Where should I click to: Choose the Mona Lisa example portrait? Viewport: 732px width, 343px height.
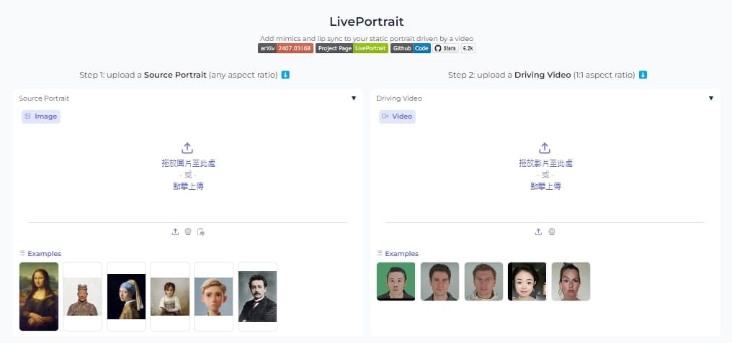tap(39, 296)
